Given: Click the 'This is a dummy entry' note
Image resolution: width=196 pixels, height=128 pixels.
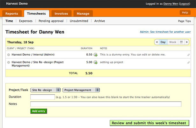Looking at the screenshot, I should 133,55.
